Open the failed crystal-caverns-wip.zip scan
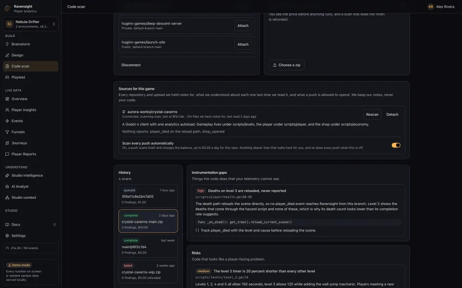Image resolution: width=462 pixels, height=288 pixels. 148,272
